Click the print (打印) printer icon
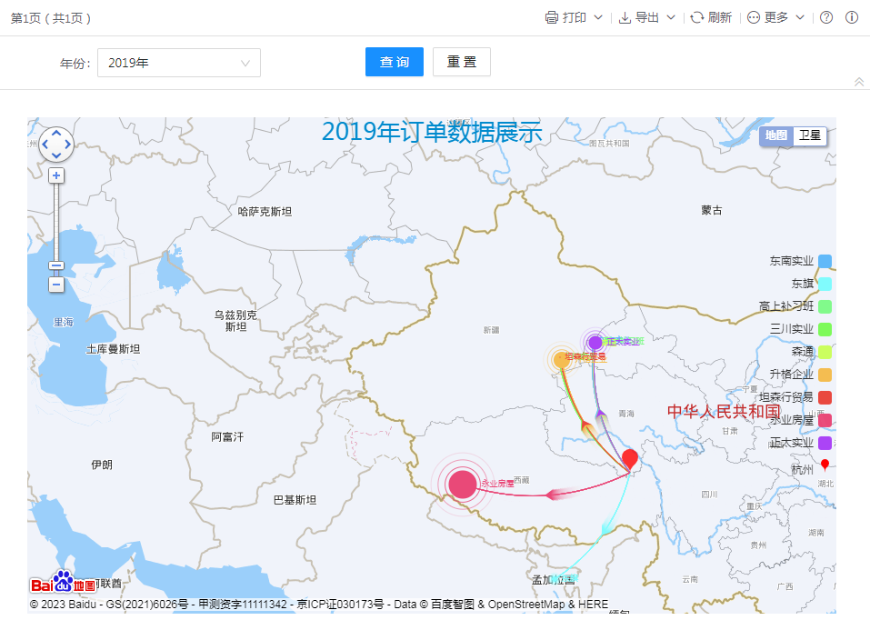 pyautogui.click(x=552, y=17)
